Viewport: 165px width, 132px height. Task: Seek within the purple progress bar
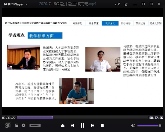(82, 118)
